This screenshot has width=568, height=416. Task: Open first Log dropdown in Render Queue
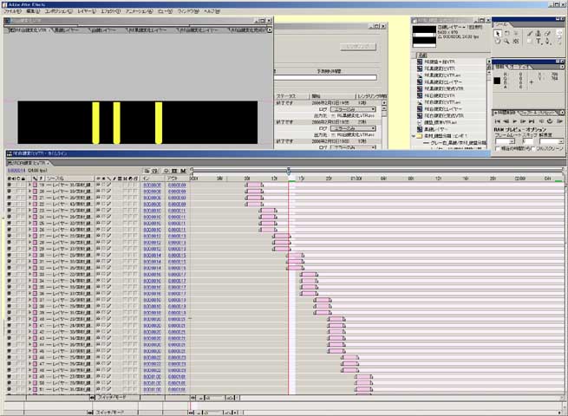pyautogui.click(x=353, y=109)
